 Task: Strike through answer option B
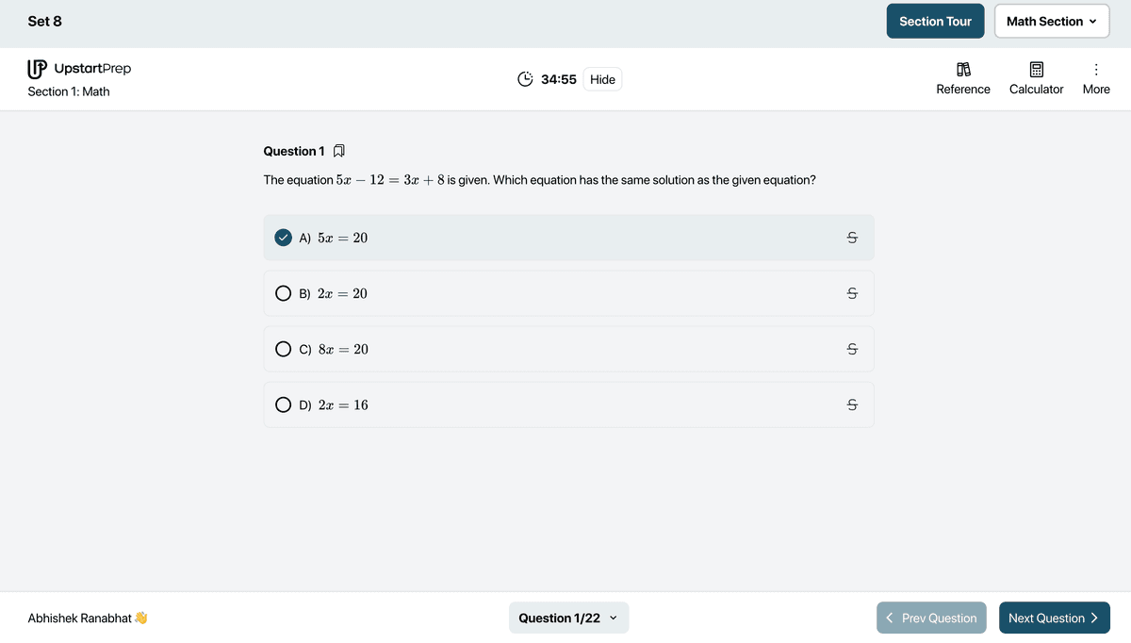point(852,293)
